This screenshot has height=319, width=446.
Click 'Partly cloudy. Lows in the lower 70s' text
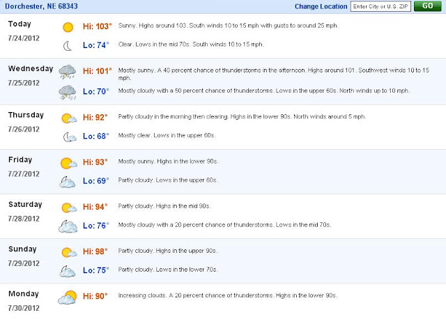click(x=168, y=270)
